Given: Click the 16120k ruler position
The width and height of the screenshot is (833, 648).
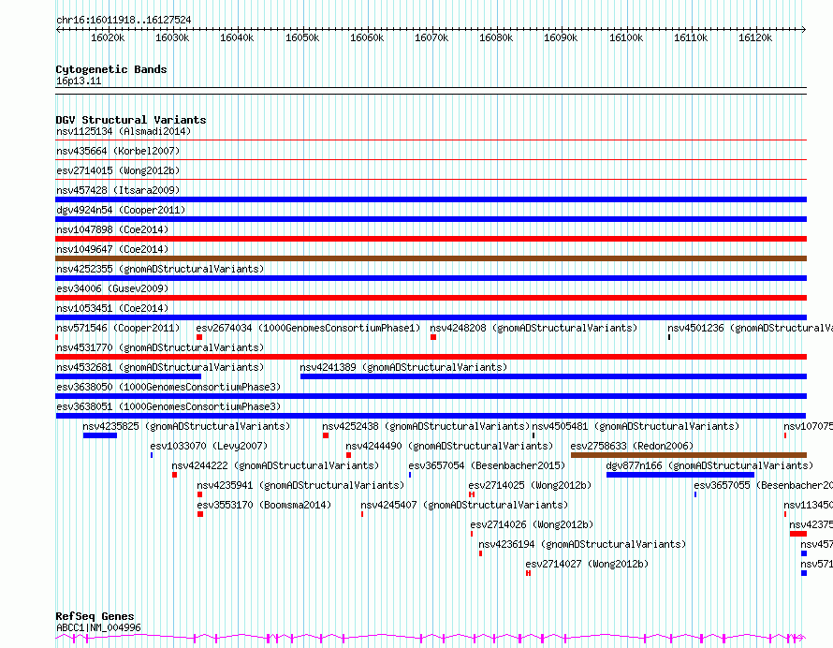Looking at the screenshot, I should click(755, 37).
